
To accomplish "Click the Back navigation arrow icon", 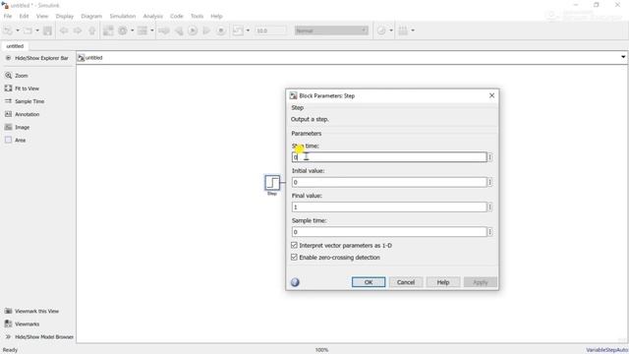I will (63, 30).
